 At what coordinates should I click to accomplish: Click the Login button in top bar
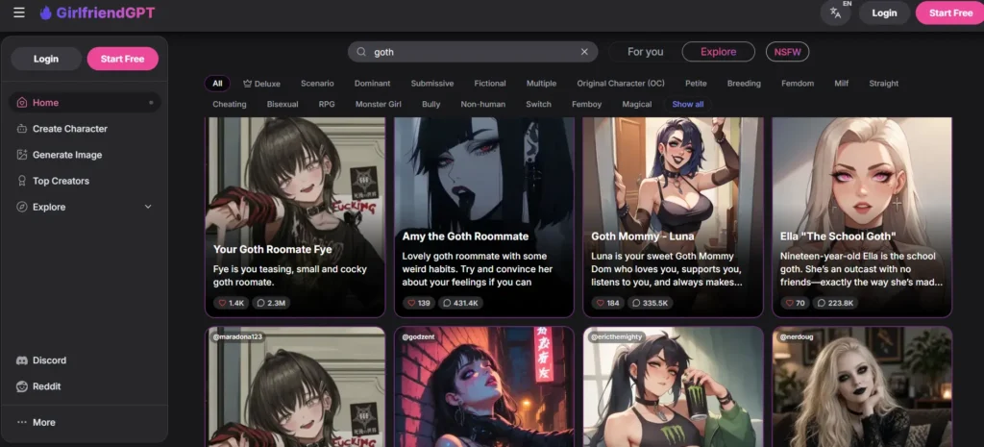pyautogui.click(x=884, y=12)
